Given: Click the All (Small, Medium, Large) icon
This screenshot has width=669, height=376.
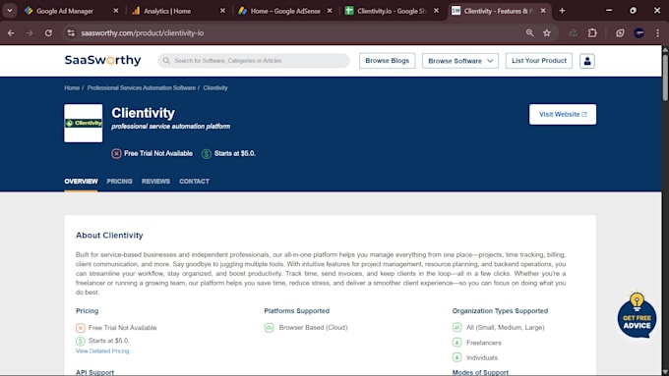Looking at the screenshot, I should point(456,327).
